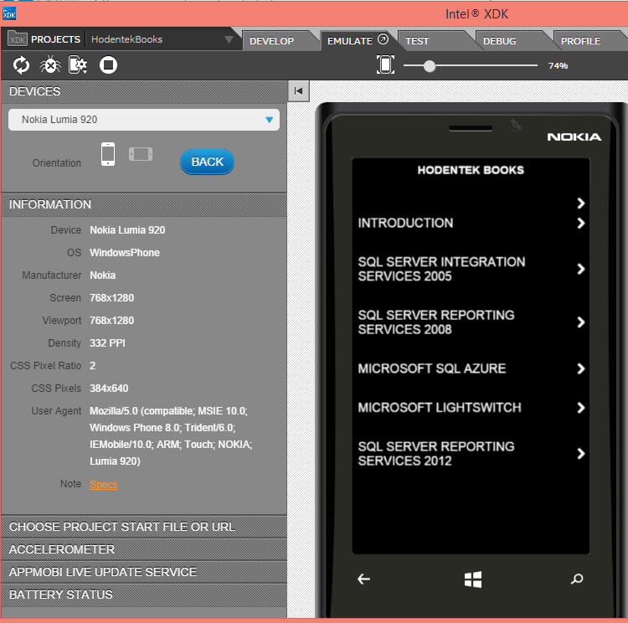Tap the phone back arrow key

(363, 579)
